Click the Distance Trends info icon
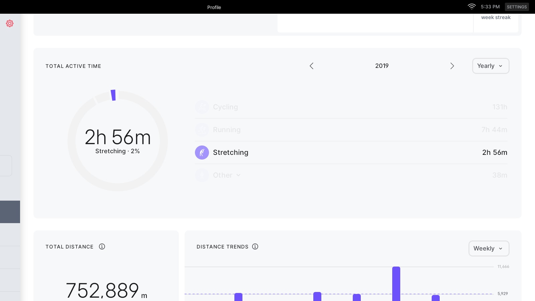The height and width of the screenshot is (301, 535). 255,246
